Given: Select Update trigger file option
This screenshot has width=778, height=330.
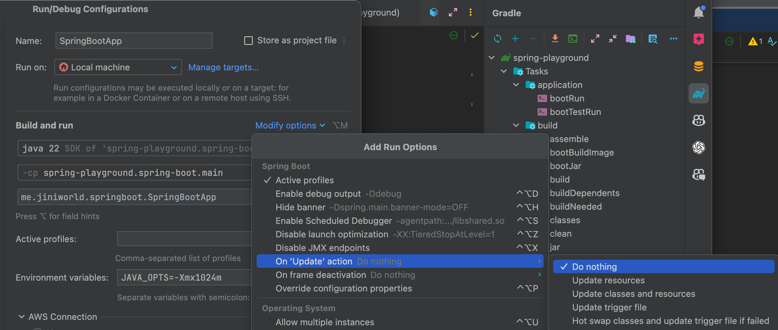Looking at the screenshot, I should (664, 307).
